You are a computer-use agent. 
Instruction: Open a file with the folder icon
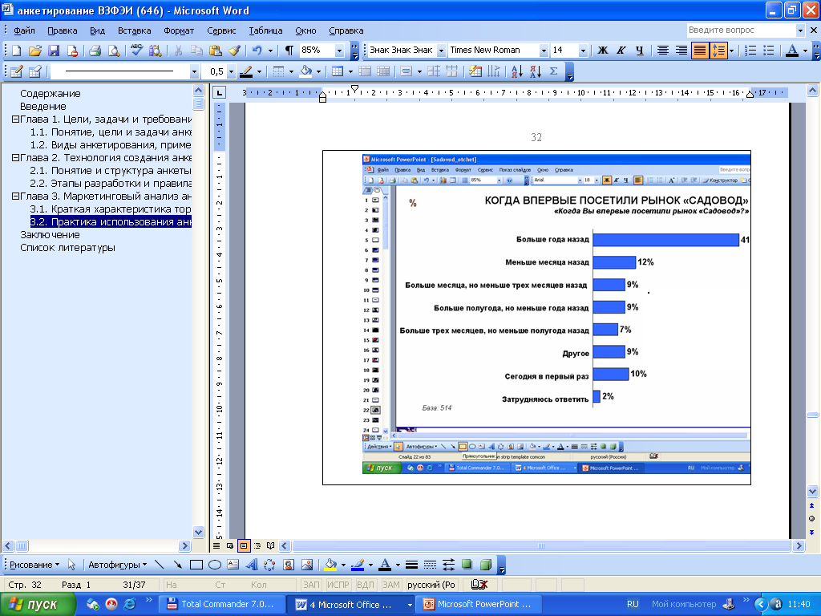(x=35, y=51)
